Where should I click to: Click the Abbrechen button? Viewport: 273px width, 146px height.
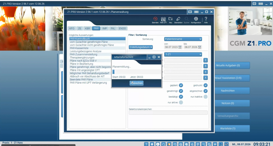coord(136,83)
